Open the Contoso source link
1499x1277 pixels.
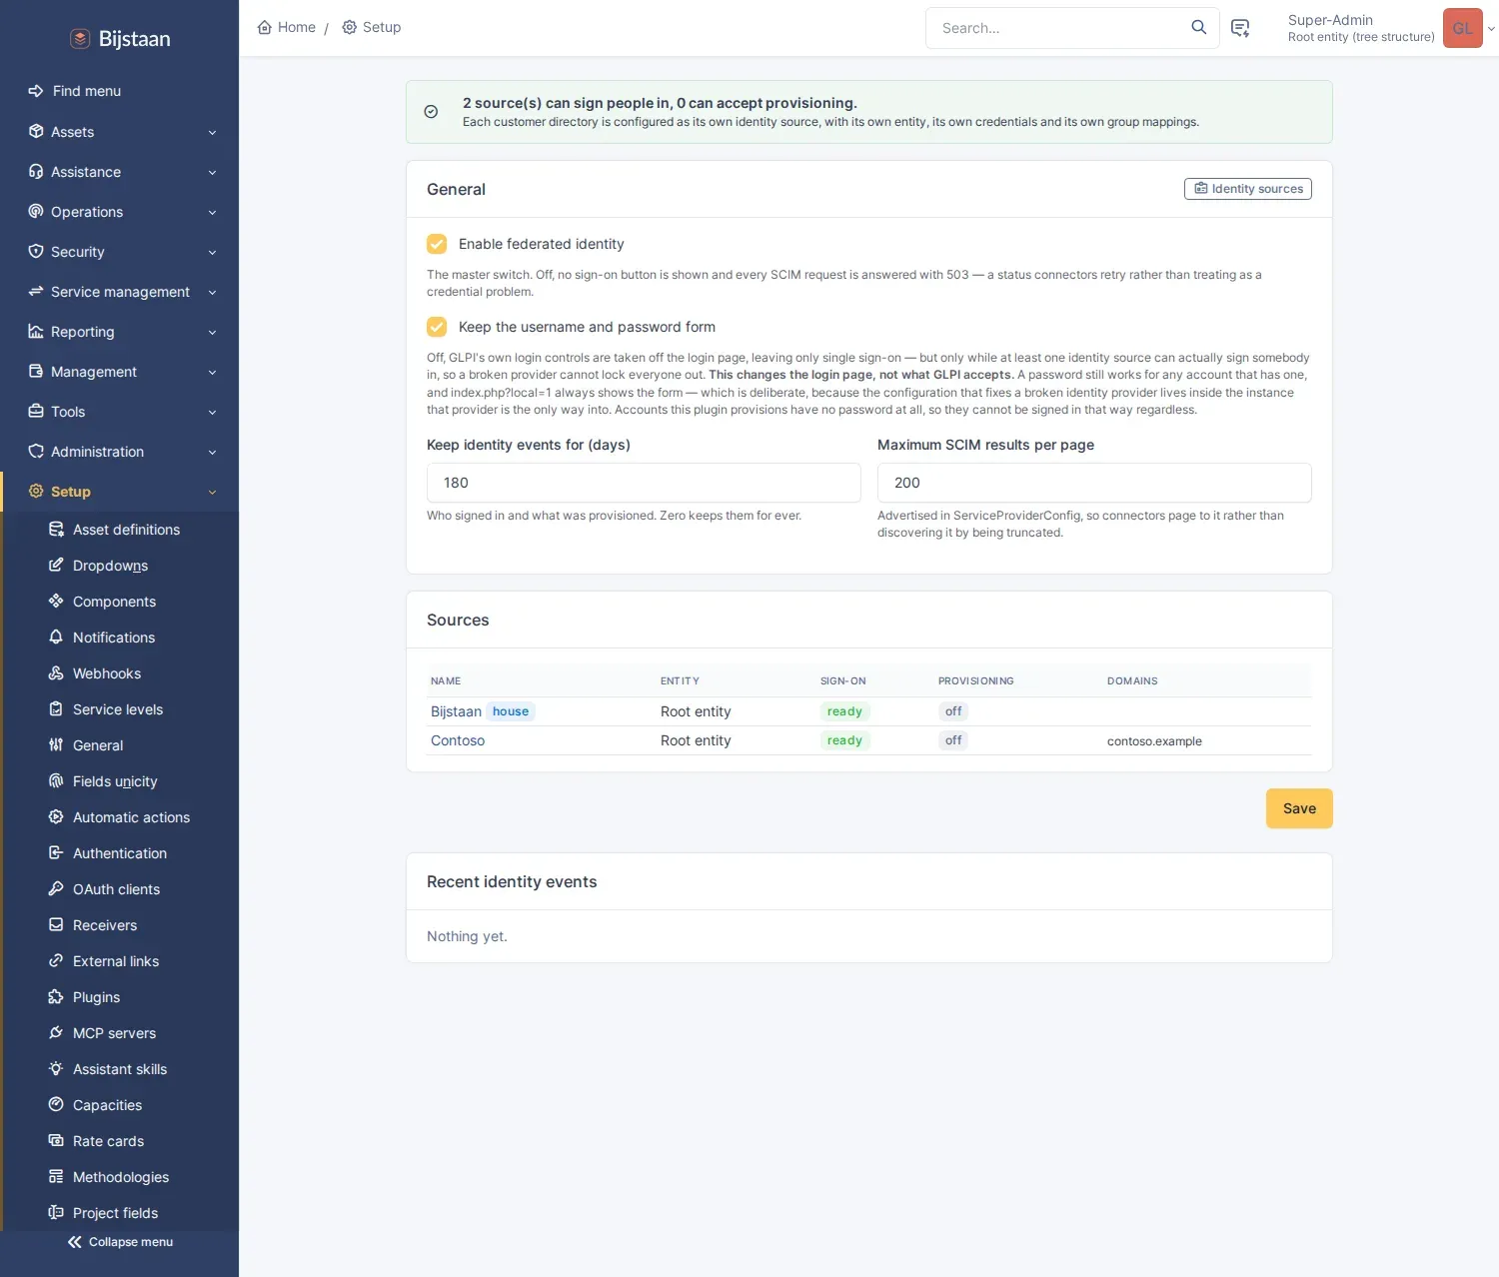[x=458, y=740]
